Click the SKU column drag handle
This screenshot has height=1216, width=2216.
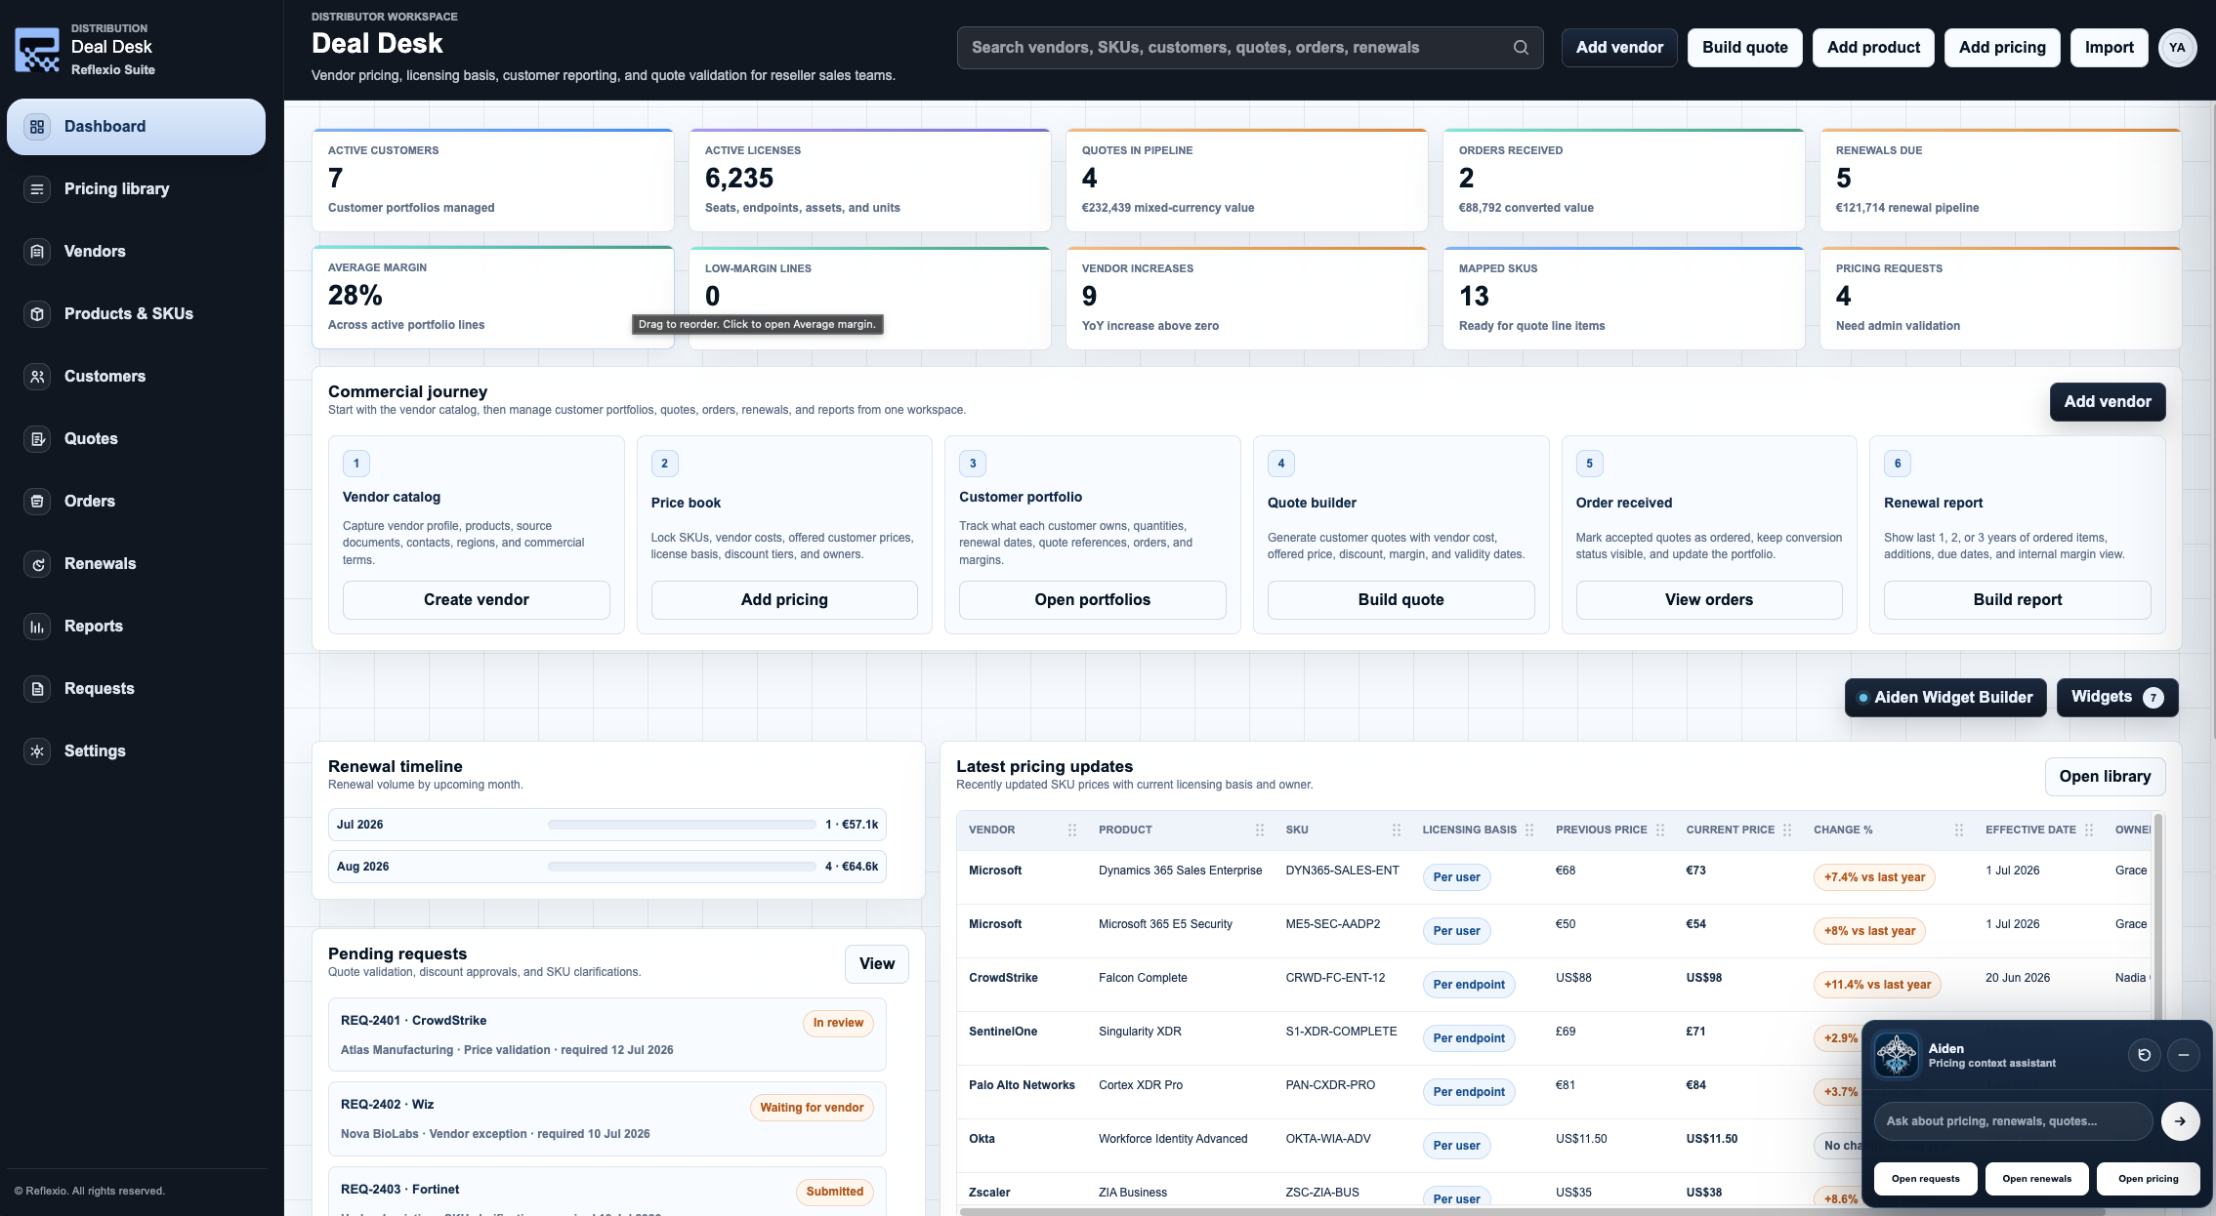coord(1396,831)
